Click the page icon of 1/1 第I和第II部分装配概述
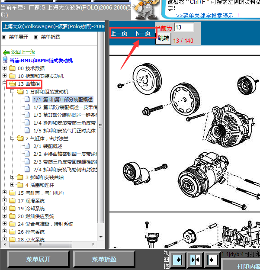Screen dimensions: 260x270 point(27,99)
